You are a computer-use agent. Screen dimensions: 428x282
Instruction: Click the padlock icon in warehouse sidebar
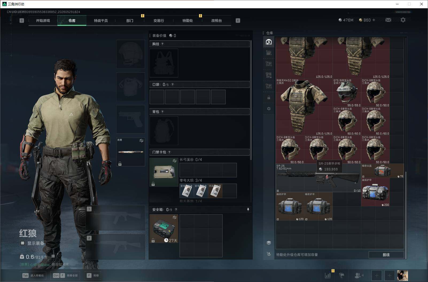(x=269, y=97)
